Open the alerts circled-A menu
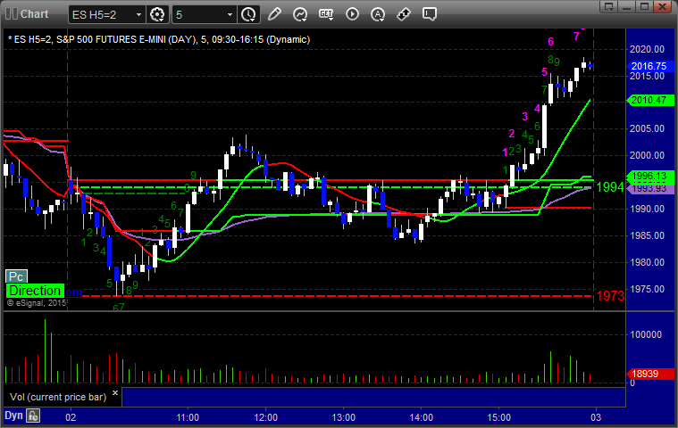The height and width of the screenshot is (428, 678). pyautogui.click(x=378, y=14)
